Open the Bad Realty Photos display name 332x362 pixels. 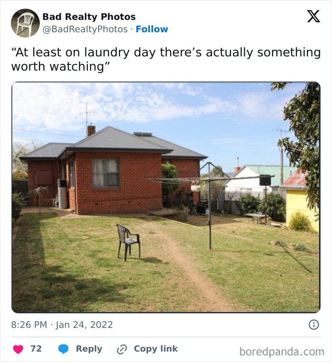(89, 17)
